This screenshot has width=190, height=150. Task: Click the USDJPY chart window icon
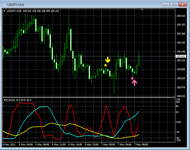pos(4,5)
